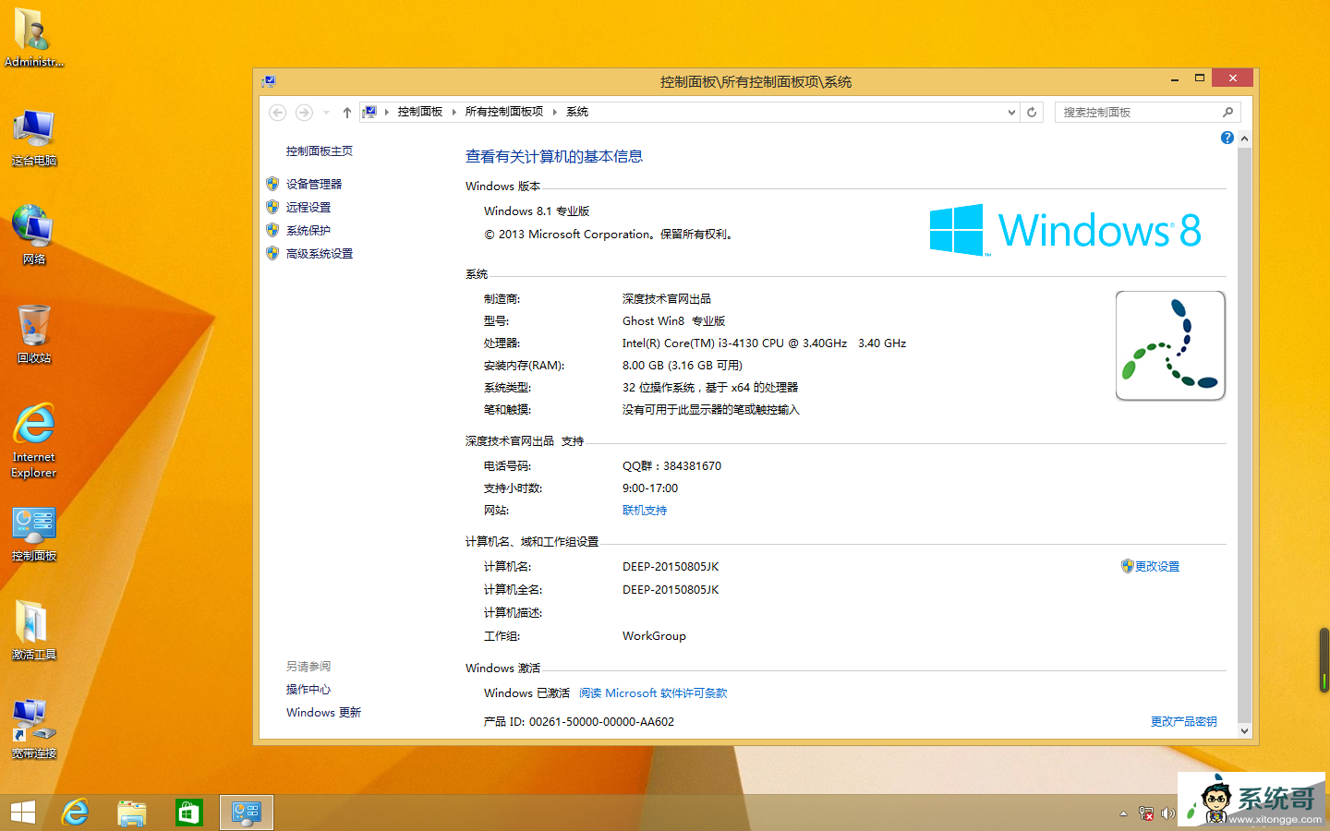
Task: Open Internet Explorer from the taskbar
Action: point(75,813)
